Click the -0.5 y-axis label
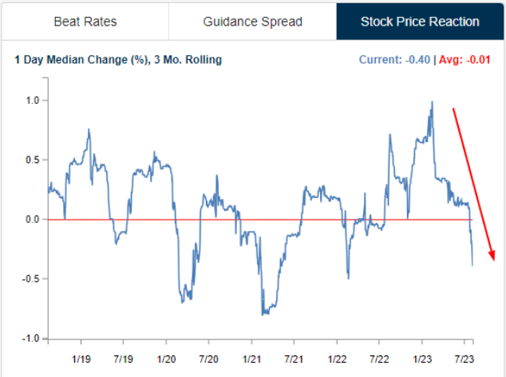Image resolution: width=506 pixels, height=377 pixels. coord(30,279)
